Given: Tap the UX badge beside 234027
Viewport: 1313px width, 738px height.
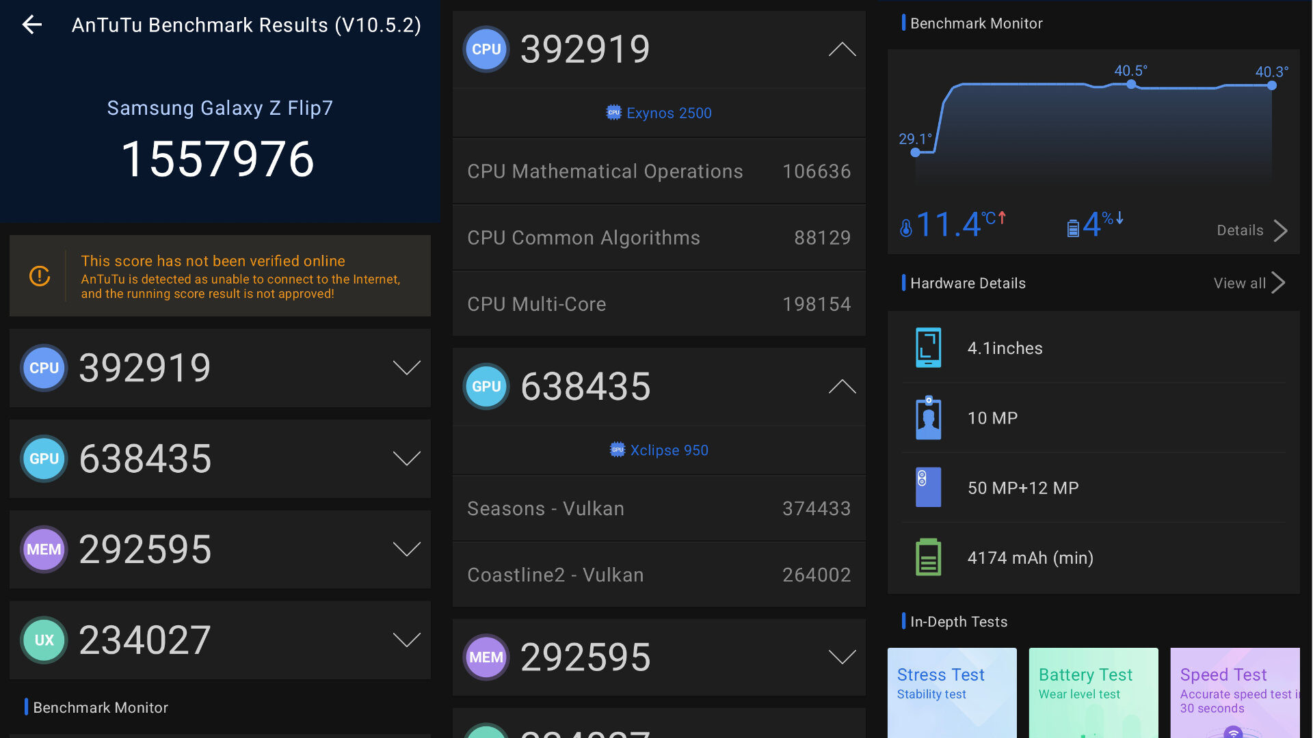Looking at the screenshot, I should click(x=44, y=640).
